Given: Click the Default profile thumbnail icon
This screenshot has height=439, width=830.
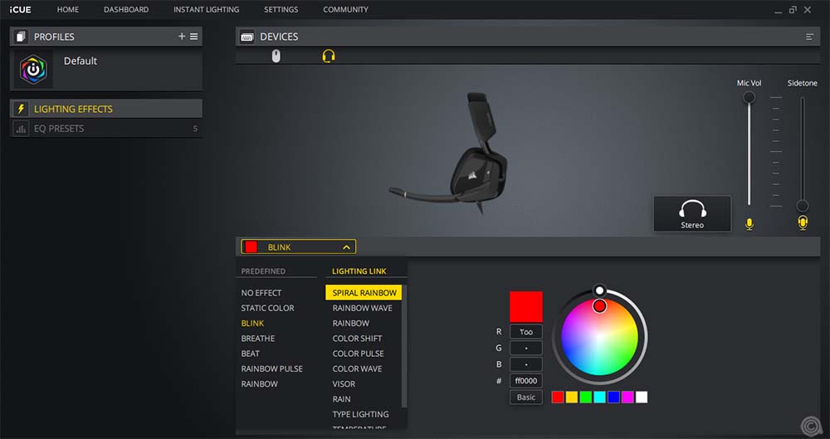Looking at the screenshot, I should [x=33, y=71].
